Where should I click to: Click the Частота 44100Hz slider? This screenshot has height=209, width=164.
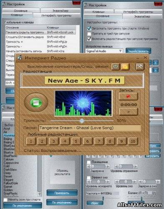tap(103, 199)
